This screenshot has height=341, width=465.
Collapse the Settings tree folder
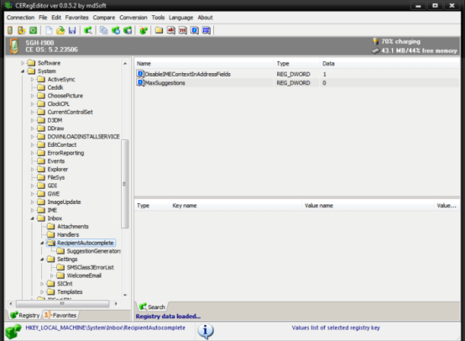point(42,260)
